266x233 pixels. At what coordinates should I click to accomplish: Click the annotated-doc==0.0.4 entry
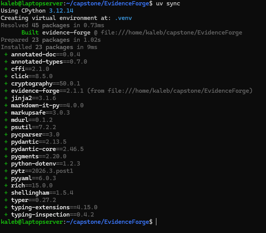click(42, 54)
